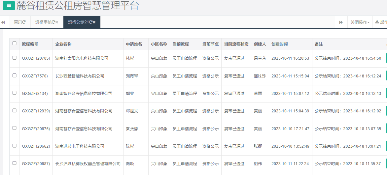387x175 pixels.
Task: Click the page title 麓谷租赁公租房智慧管理平台
Action: click(x=78, y=6)
